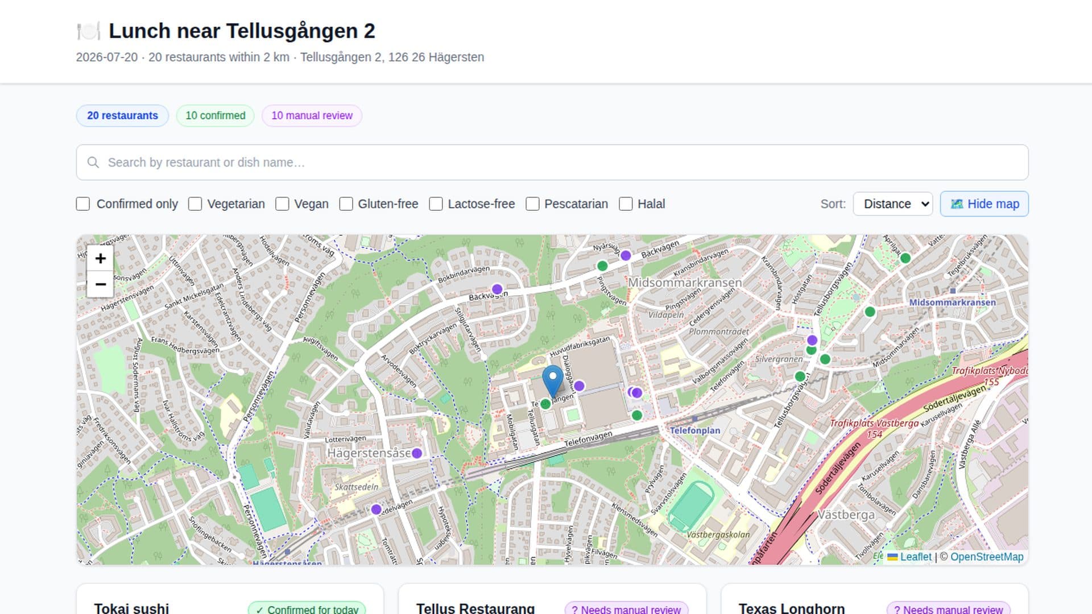
Task: Zoom out the map with minus button
Action: click(100, 284)
